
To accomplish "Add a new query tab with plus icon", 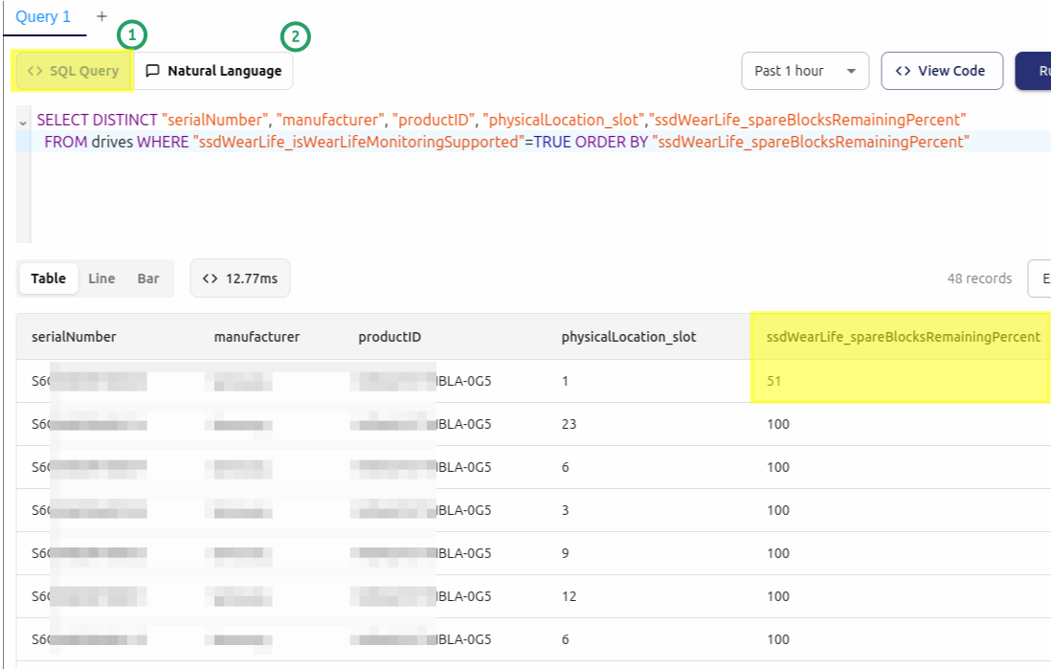I will pyautogui.click(x=101, y=16).
